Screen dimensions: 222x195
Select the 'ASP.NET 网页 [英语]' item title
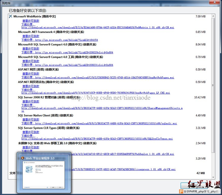coord(38,69)
